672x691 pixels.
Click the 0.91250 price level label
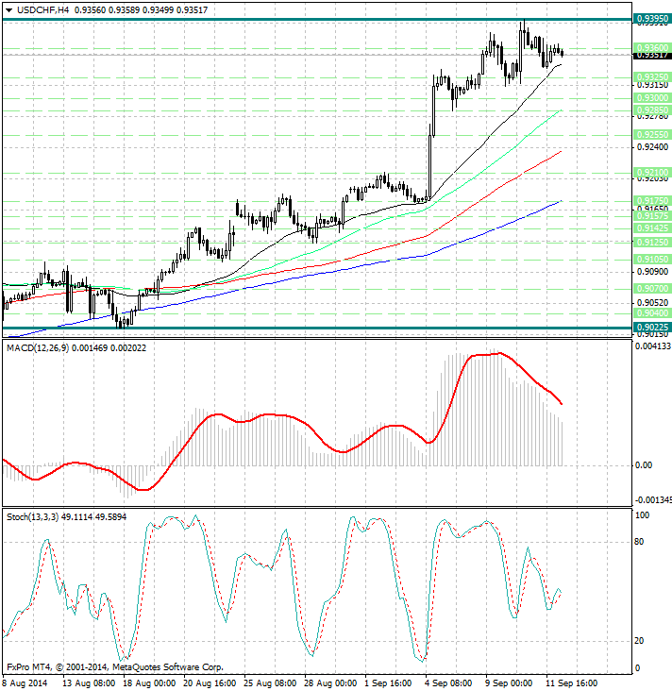coord(652,242)
